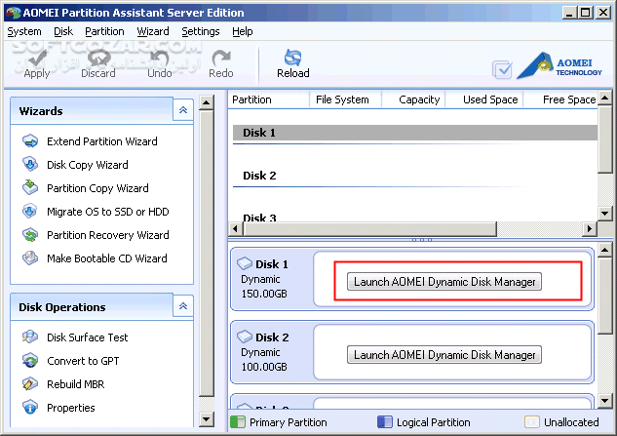Start the Disk Copy Wizard

(x=87, y=165)
